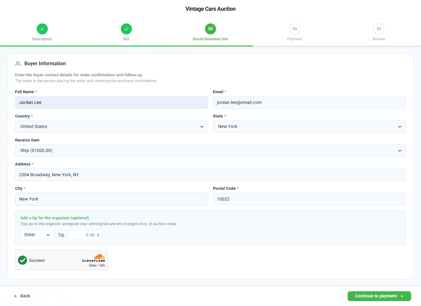The height and width of the screenshot is (306, 421).
Task: Click the Bid step label
Action: click(126, 39)
